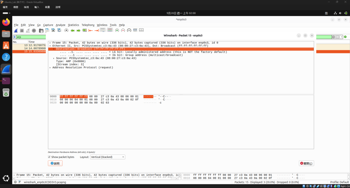
Task: Open filter bookmark icon beside arp
Action: pos(15,37)
